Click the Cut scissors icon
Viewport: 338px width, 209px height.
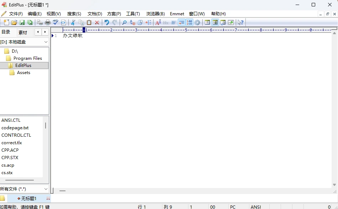(x=73, y=22)
